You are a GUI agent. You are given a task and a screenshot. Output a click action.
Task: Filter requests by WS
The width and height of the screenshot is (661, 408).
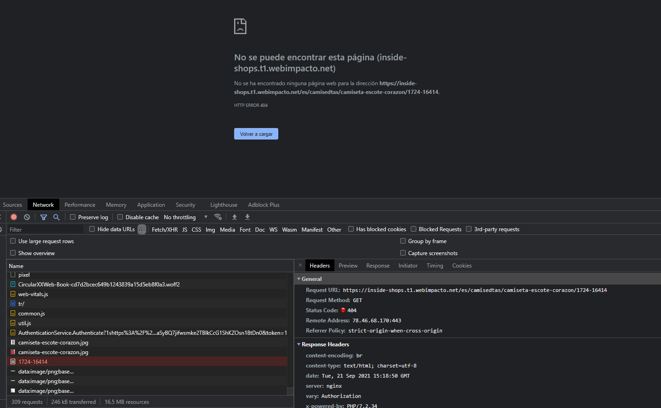pos(273,229)
